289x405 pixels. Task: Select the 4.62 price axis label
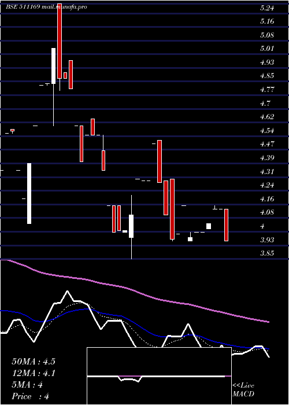coord(267,117)
